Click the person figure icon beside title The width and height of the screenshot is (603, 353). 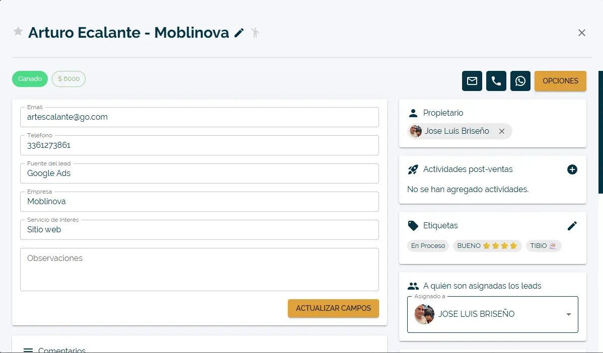pos(255,33)
